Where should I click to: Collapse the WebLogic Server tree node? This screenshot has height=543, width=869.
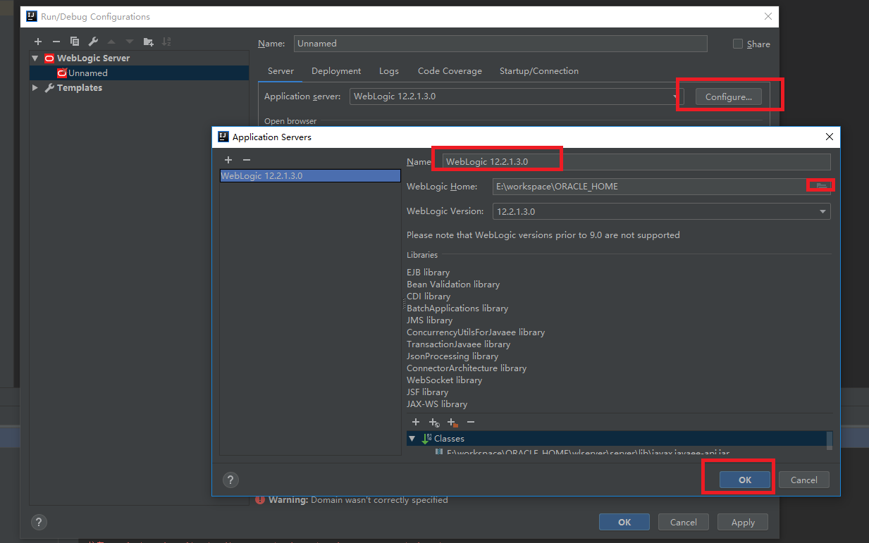[35, 58]
